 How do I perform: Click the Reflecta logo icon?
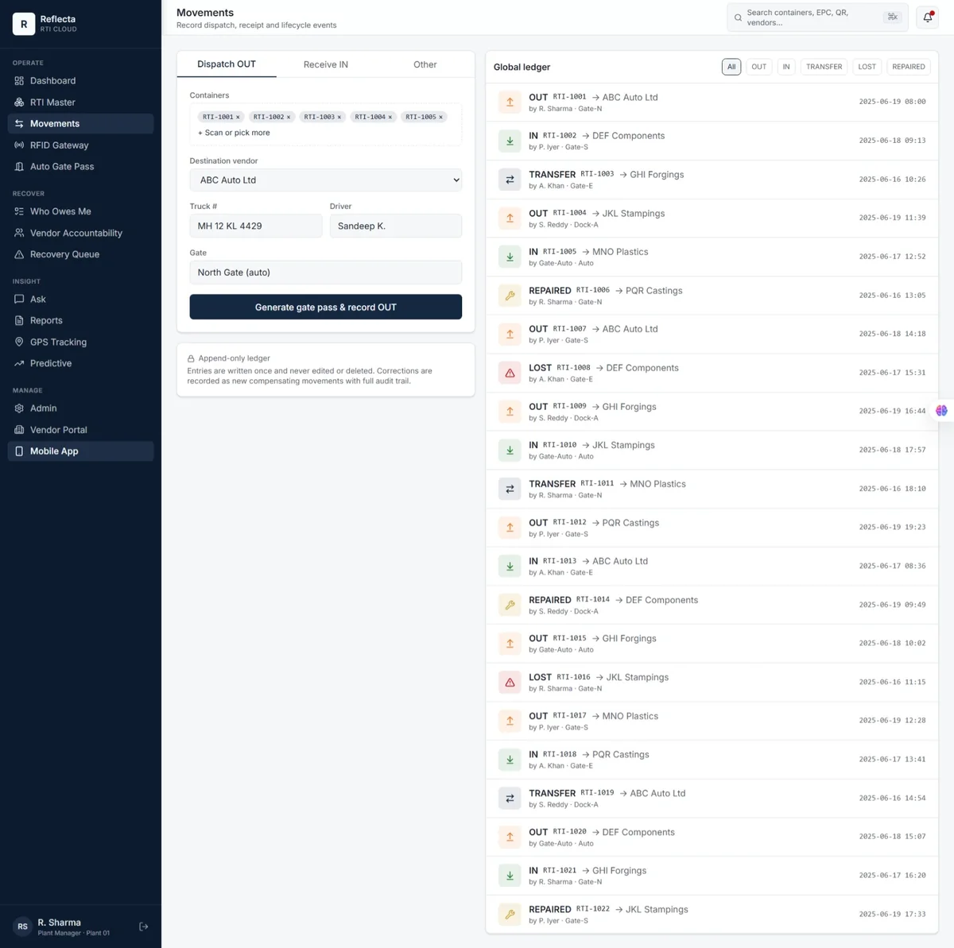pyautogui.click(x=24, y=24)
